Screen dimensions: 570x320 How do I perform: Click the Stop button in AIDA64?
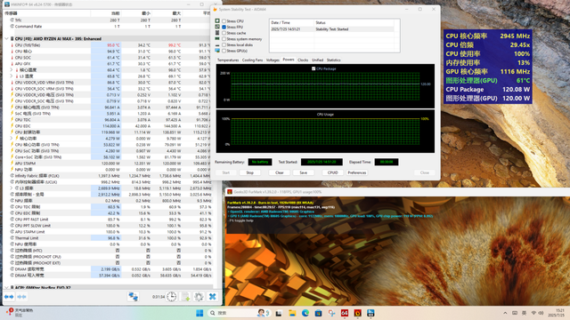(x=249, y=172)
